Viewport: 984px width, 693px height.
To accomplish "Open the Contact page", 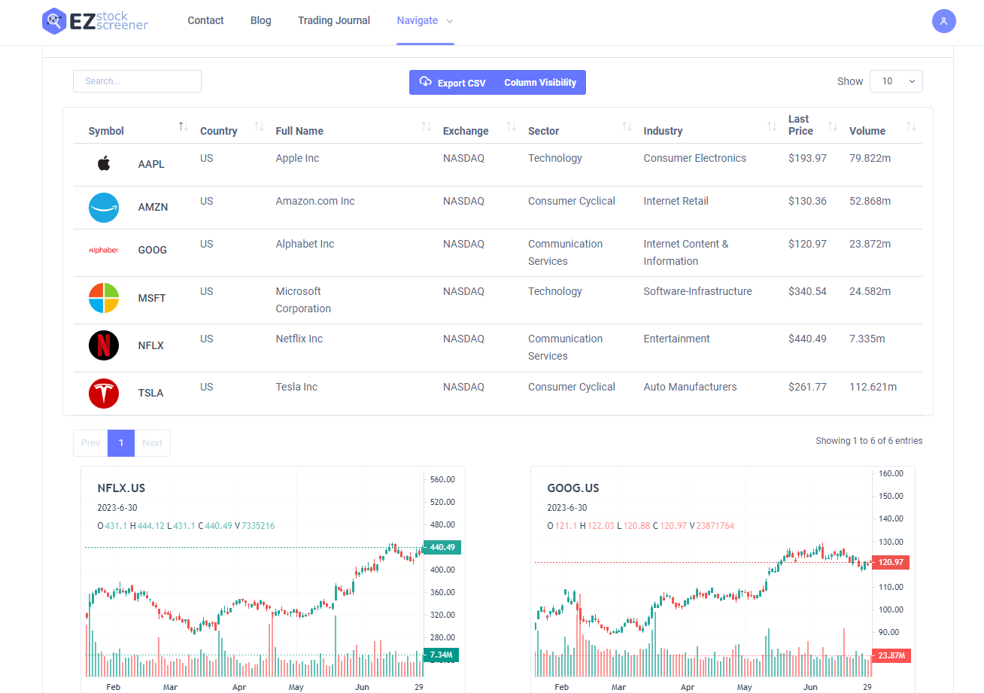I will [x=205, y=20].
